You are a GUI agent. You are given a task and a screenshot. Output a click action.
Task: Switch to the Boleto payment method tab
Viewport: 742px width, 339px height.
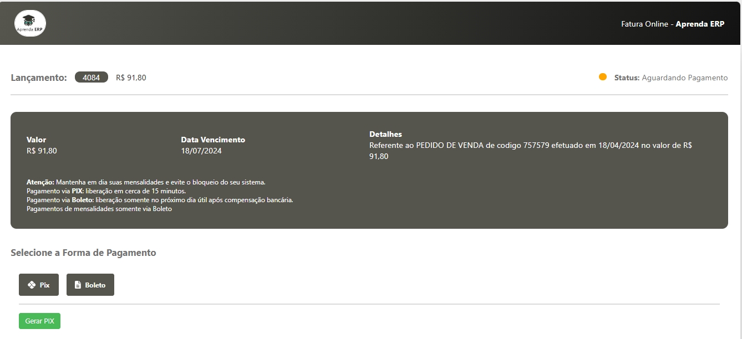coord(90,285)
